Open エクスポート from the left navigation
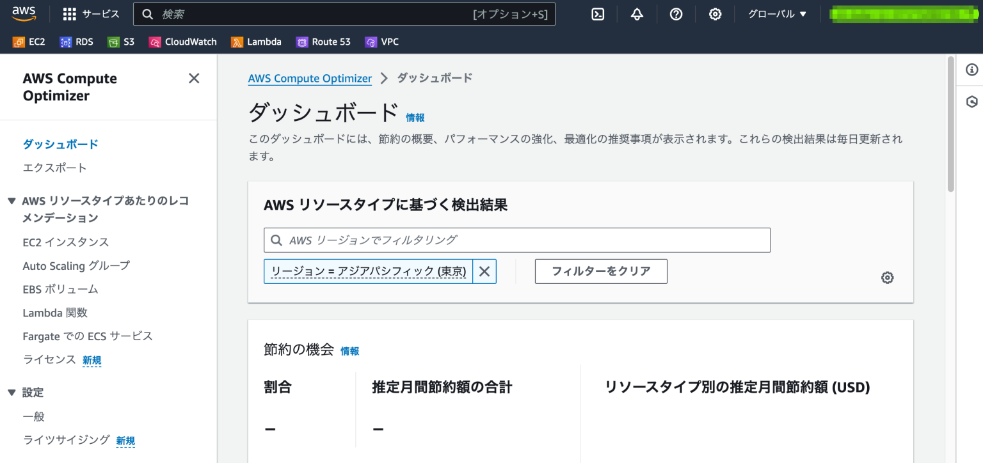The image size is (983, 463). pos(56,167)
